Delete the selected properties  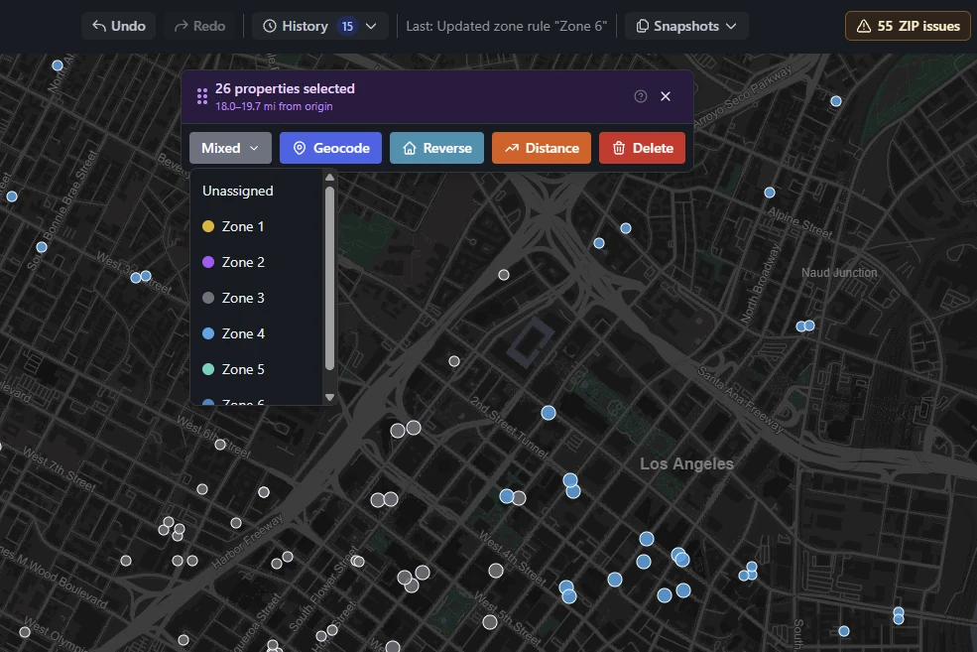click(642, 148)
